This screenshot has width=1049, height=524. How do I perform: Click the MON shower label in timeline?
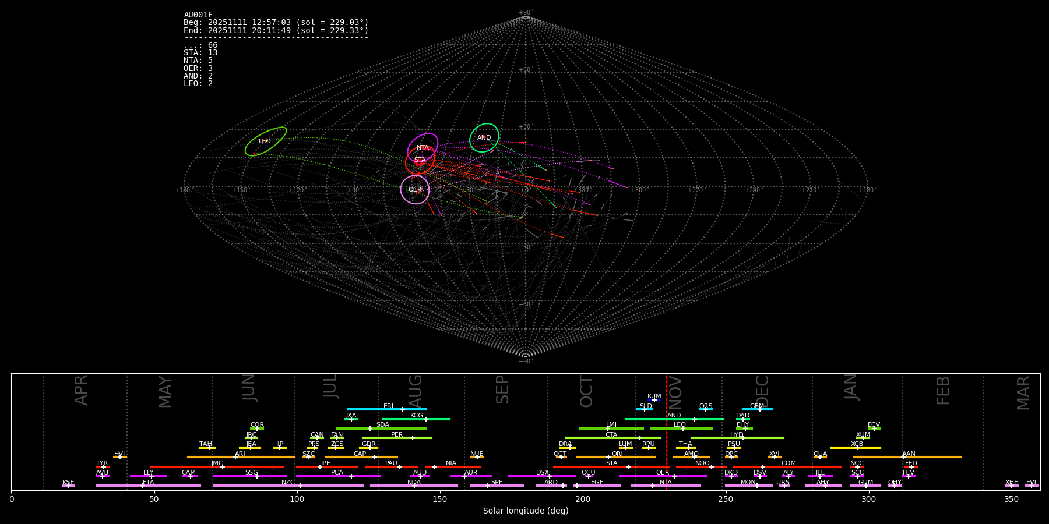pos(748,483)
